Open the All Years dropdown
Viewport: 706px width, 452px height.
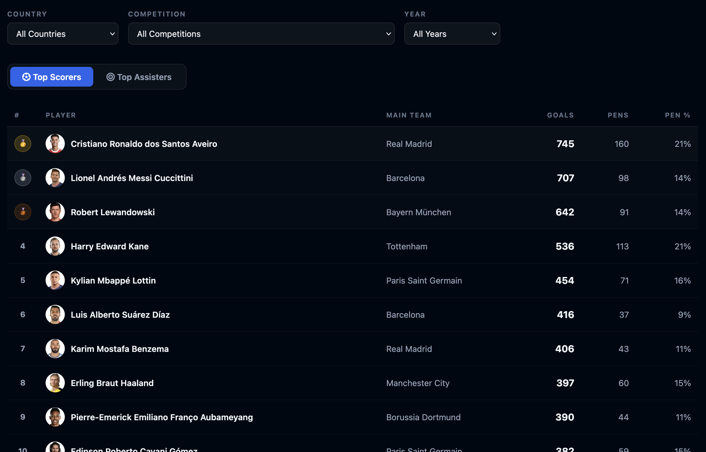click(452, 34)
